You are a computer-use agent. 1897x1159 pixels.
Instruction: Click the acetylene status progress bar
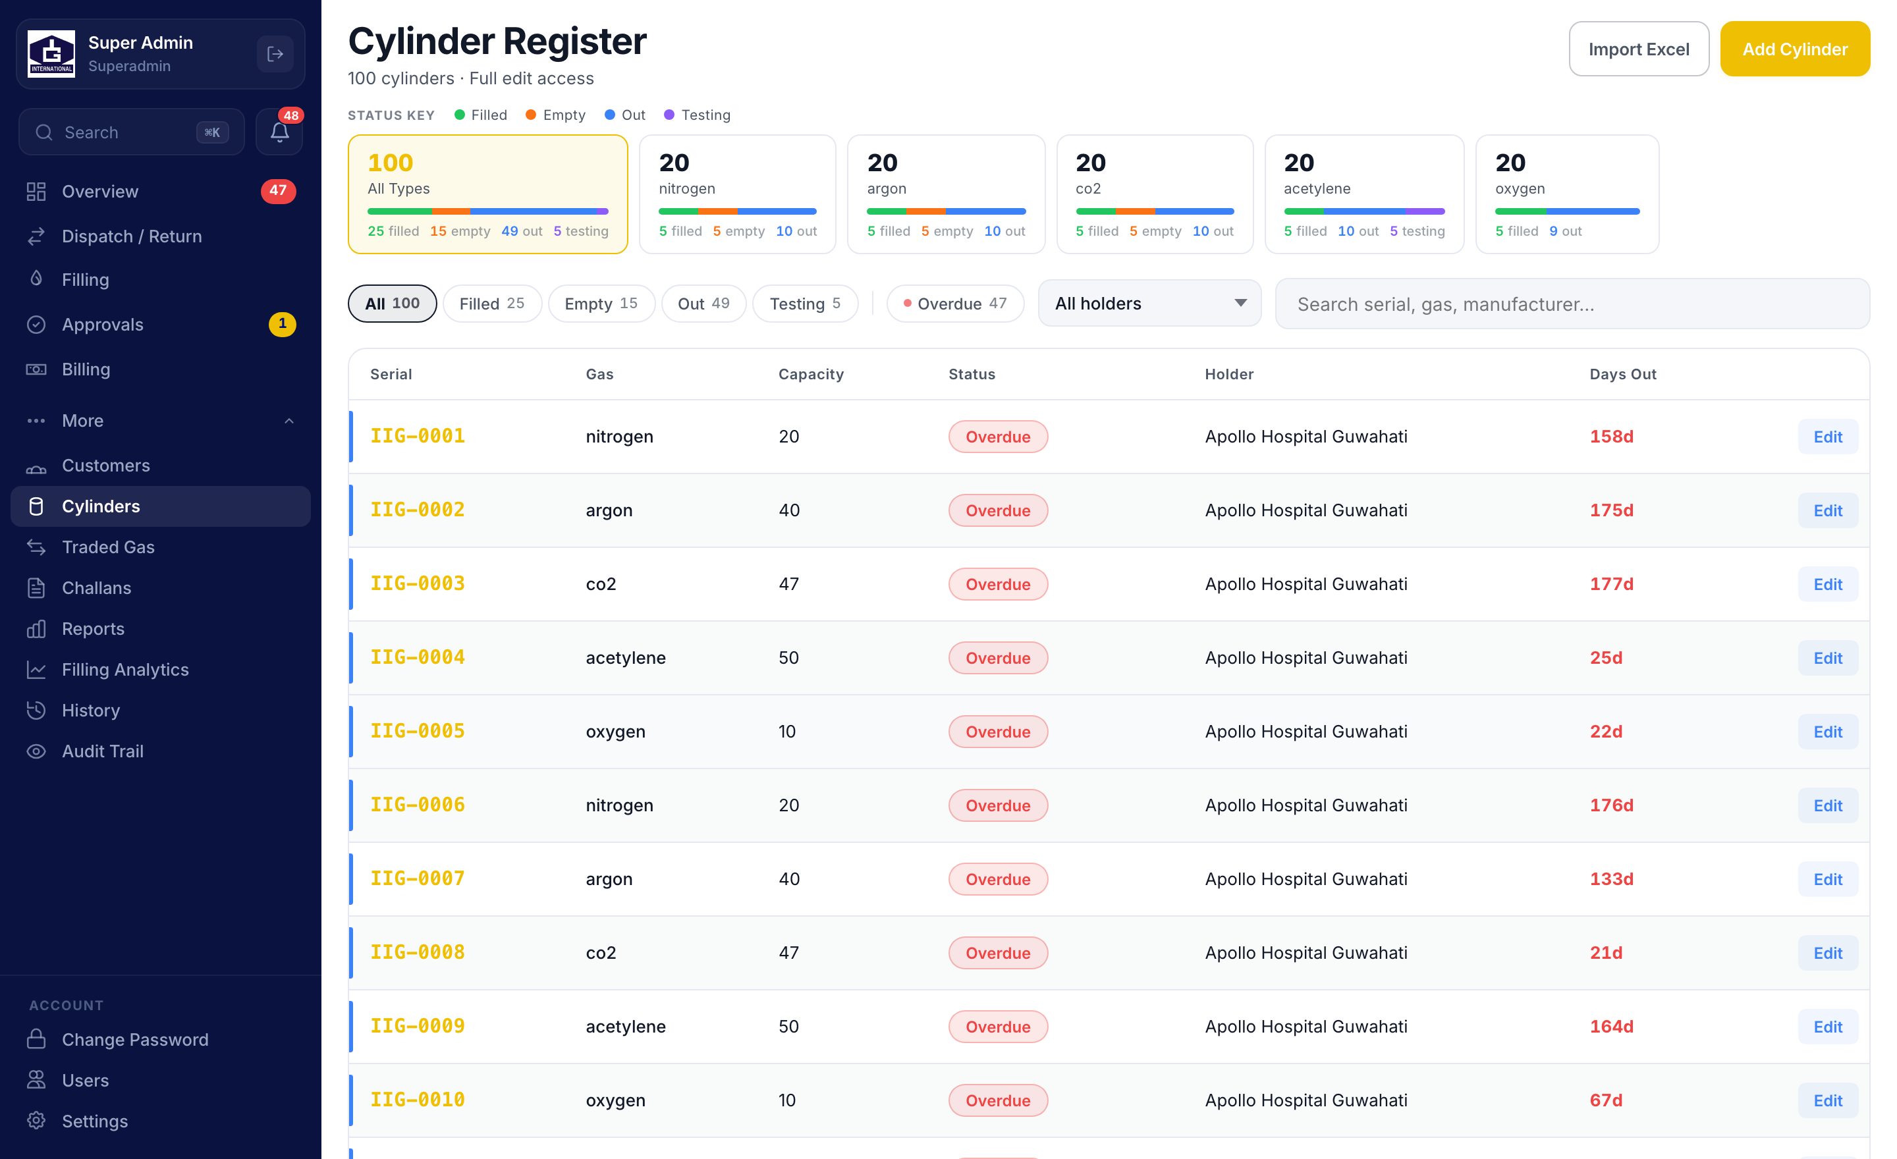click(1364, 211)
